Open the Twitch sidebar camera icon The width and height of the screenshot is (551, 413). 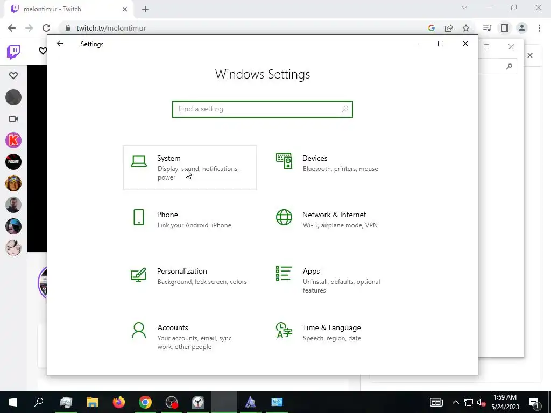point(13,119)
